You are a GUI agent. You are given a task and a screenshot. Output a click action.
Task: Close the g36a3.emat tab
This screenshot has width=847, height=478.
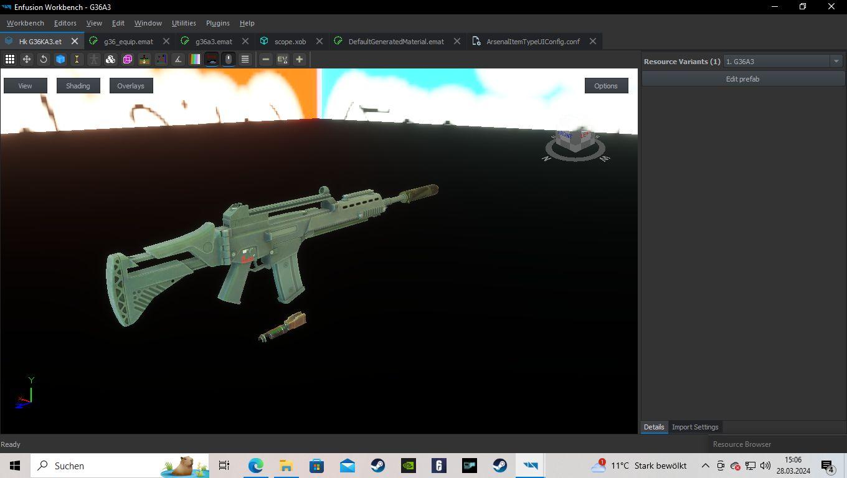pos(245,41)
